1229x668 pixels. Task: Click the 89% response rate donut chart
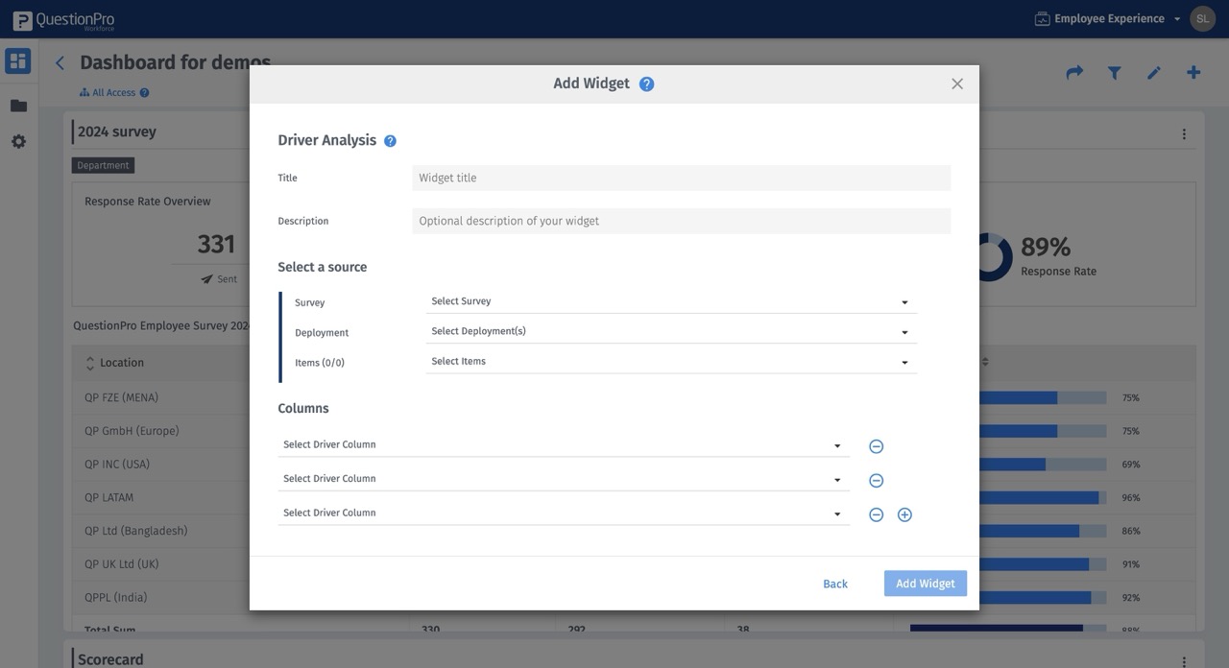(989, 257)
